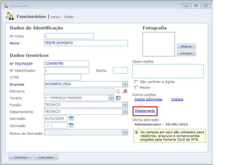This screenshot has height=165, width=248.
Task: Open the Demissão calendar picker
Action: point(71,125)
